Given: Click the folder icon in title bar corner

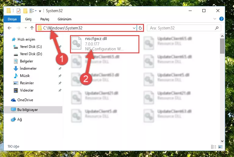Looking at the screenshot, I should point(9,11).
